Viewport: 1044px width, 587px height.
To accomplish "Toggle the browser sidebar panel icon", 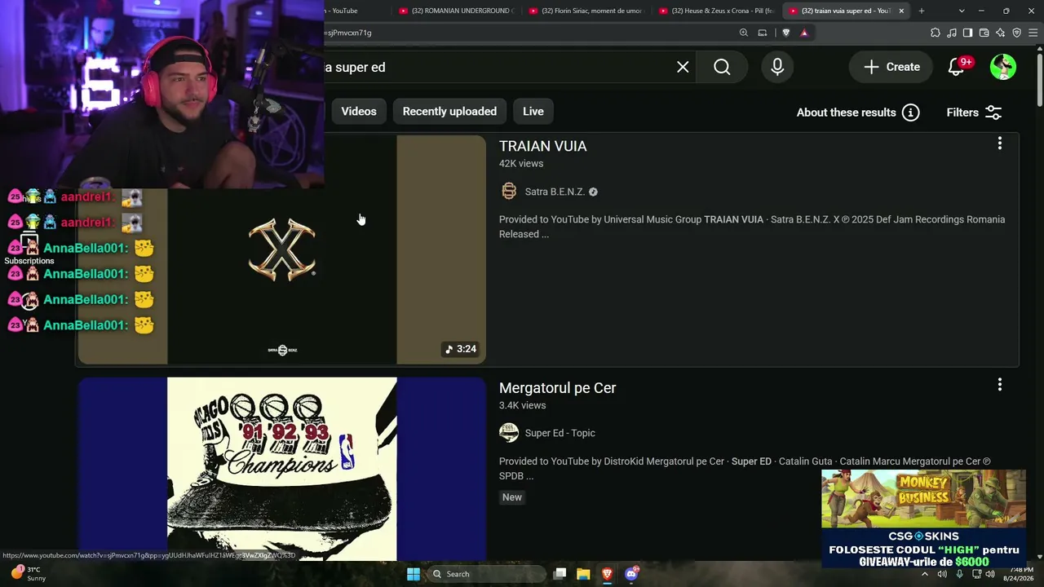I will pyautogui.click(x=967, y=33).
